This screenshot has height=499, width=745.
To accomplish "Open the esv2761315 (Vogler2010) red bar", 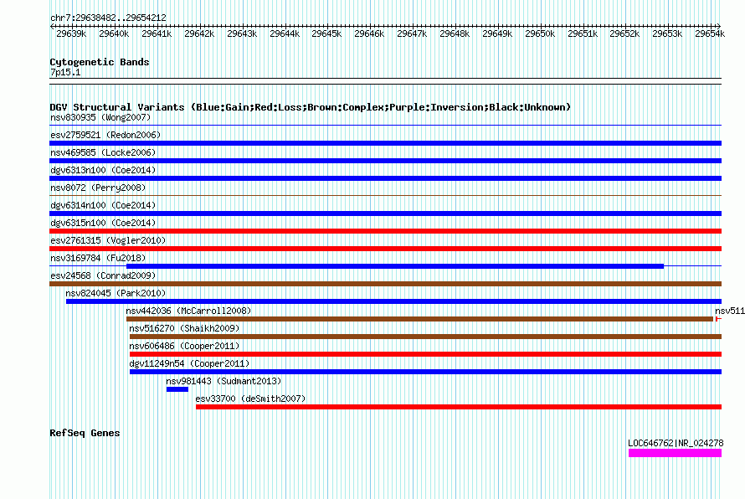I will click(385, 249).
